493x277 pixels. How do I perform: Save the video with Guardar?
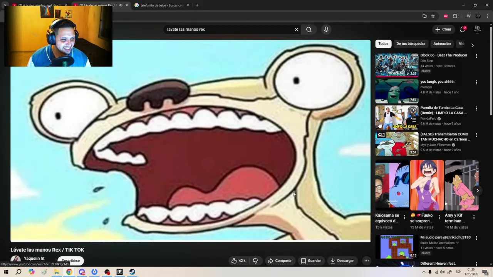tap(311, 261)
